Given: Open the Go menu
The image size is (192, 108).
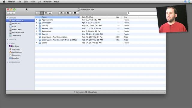Looking at the screenshot, I should pos(39,1).
